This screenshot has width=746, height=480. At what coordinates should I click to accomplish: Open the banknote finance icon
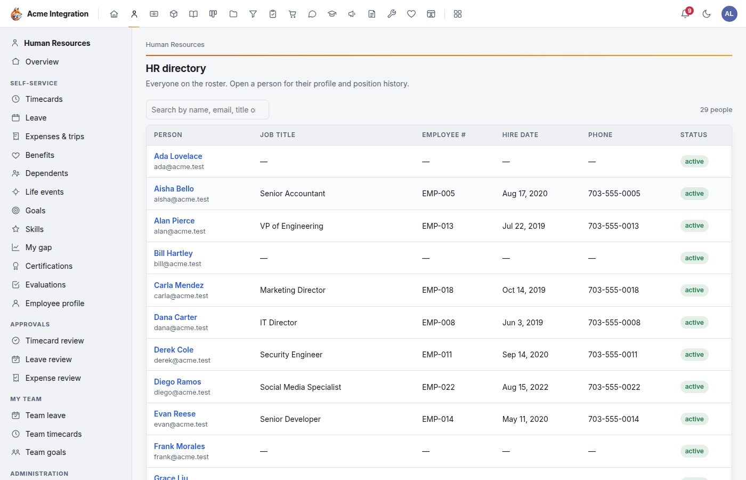coord(154,14)
